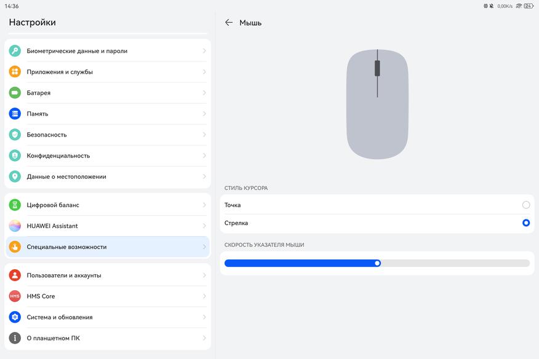Select the Точка cursor style radio button
This screenshot has width=539, height=359.
(x=525, y=205)
